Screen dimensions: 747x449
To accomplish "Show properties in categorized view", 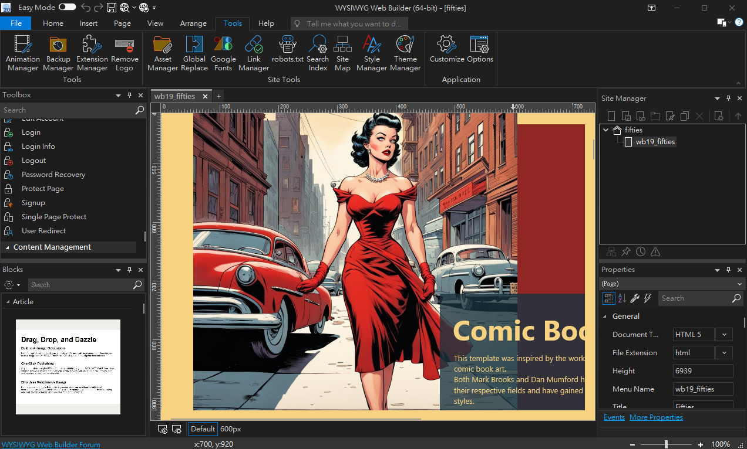I will tap(609, 298).
